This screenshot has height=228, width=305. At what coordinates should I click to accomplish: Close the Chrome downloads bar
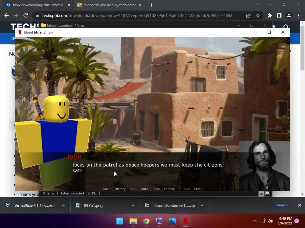tap(300, 205)
